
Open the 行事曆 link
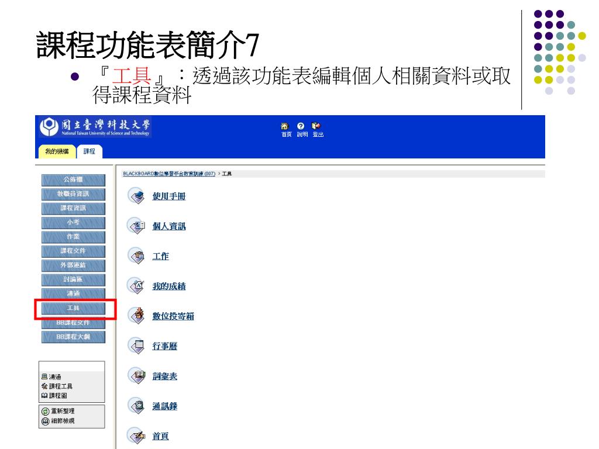164,346
